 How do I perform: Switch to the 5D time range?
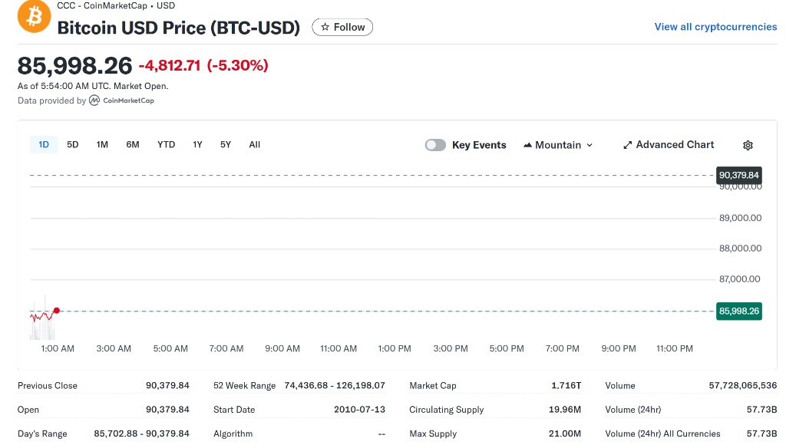click(x=73, y=144)
